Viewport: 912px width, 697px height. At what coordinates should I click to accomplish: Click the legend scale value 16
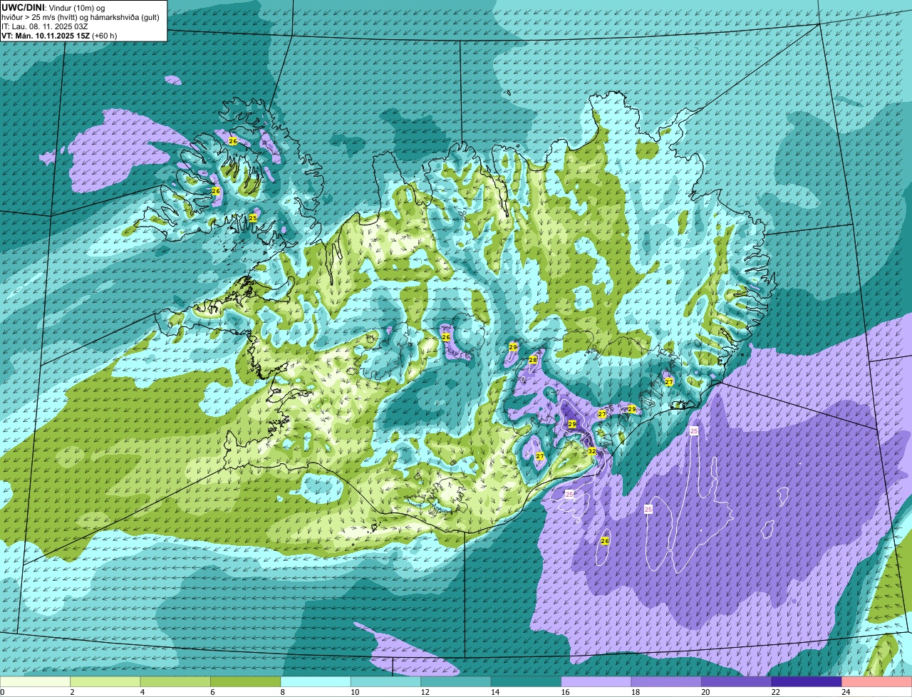[x=565, y=692]
